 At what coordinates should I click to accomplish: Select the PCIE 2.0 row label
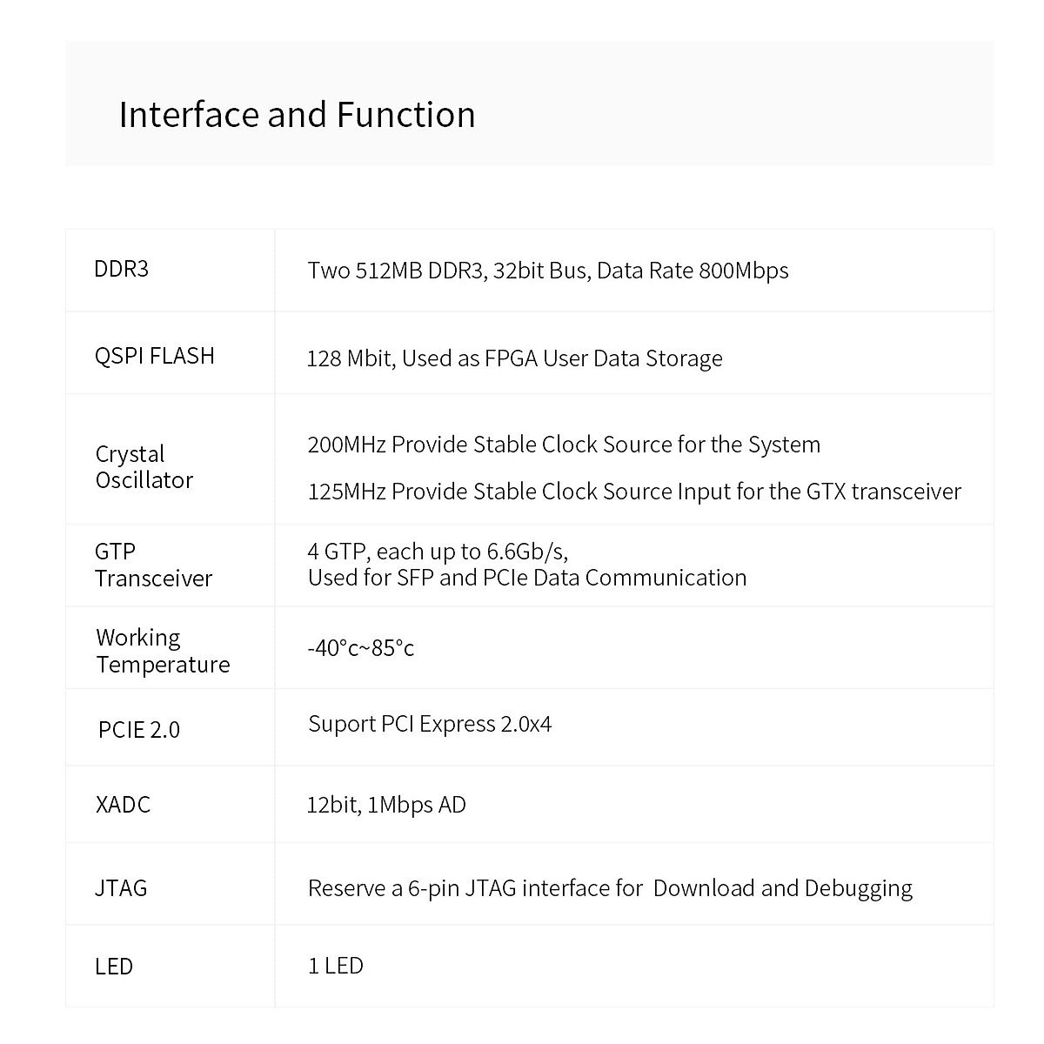coord(139,729)
